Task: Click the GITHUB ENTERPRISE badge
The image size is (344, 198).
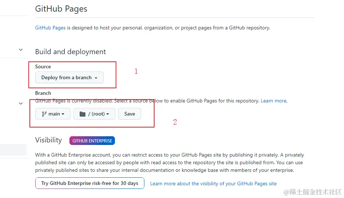Action: coord(92,141)
